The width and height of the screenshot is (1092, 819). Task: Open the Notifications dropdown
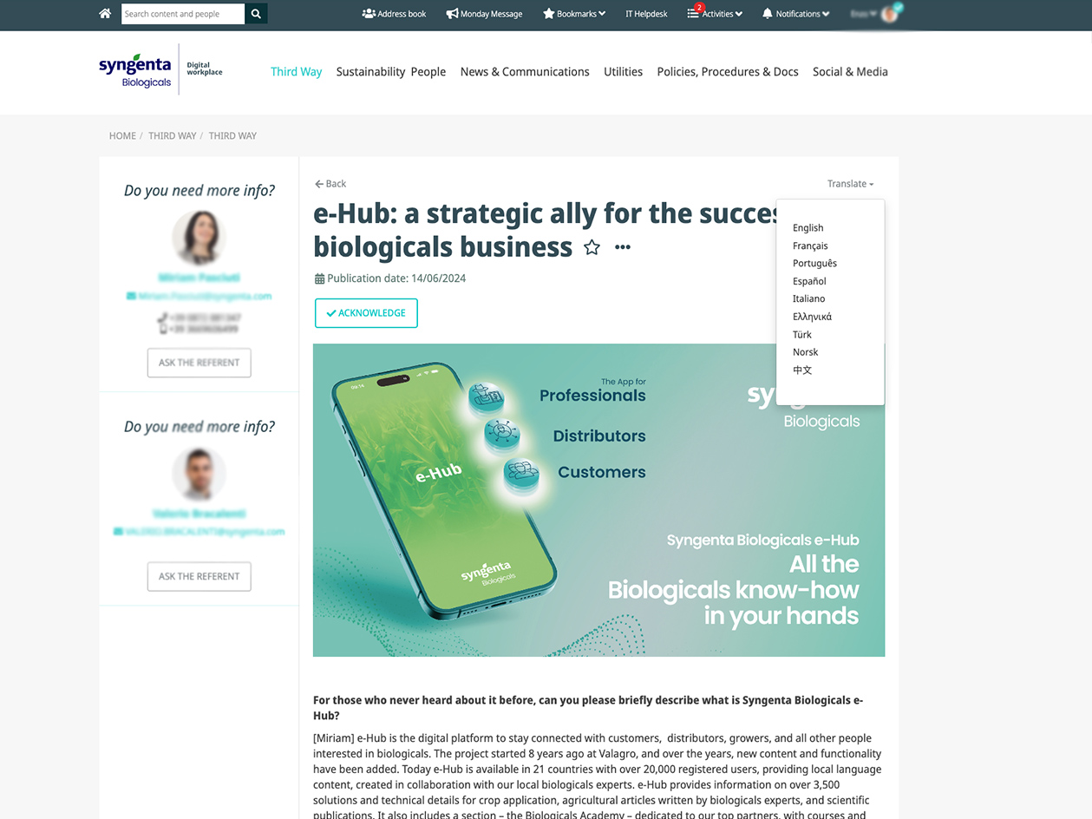click(x=796, y=14)
